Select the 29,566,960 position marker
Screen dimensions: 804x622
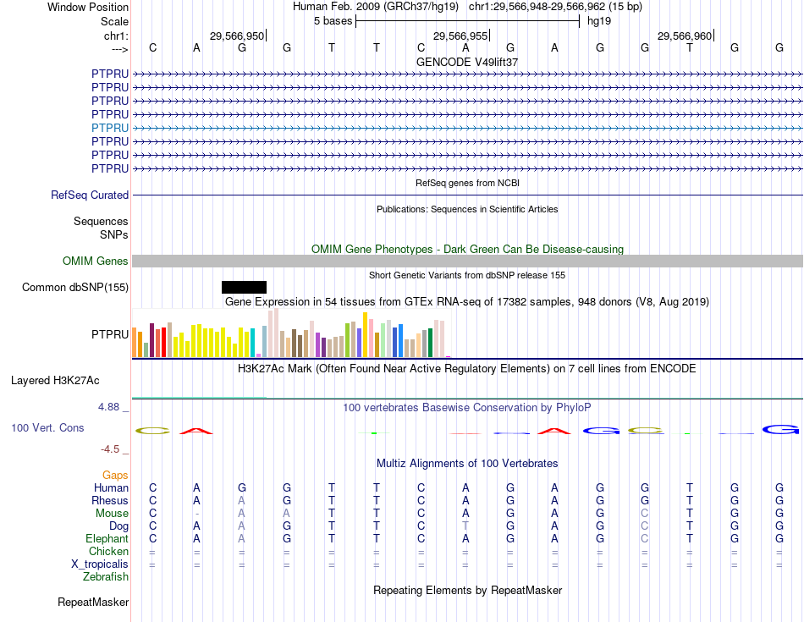click(x=685, y=36)
